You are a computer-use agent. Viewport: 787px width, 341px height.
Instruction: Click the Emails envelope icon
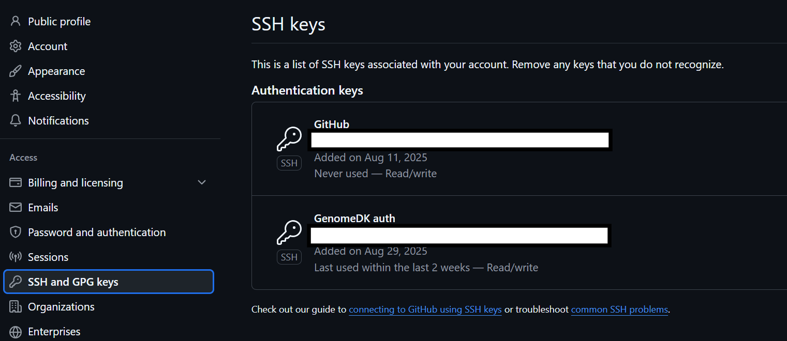click(x=16, y=207)
